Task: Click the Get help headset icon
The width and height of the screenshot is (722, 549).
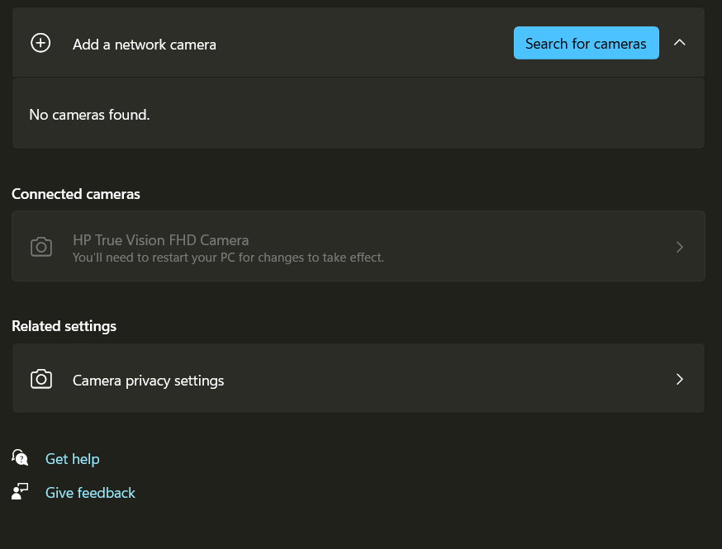Action: pyautogui.click(x=20, y=457)
